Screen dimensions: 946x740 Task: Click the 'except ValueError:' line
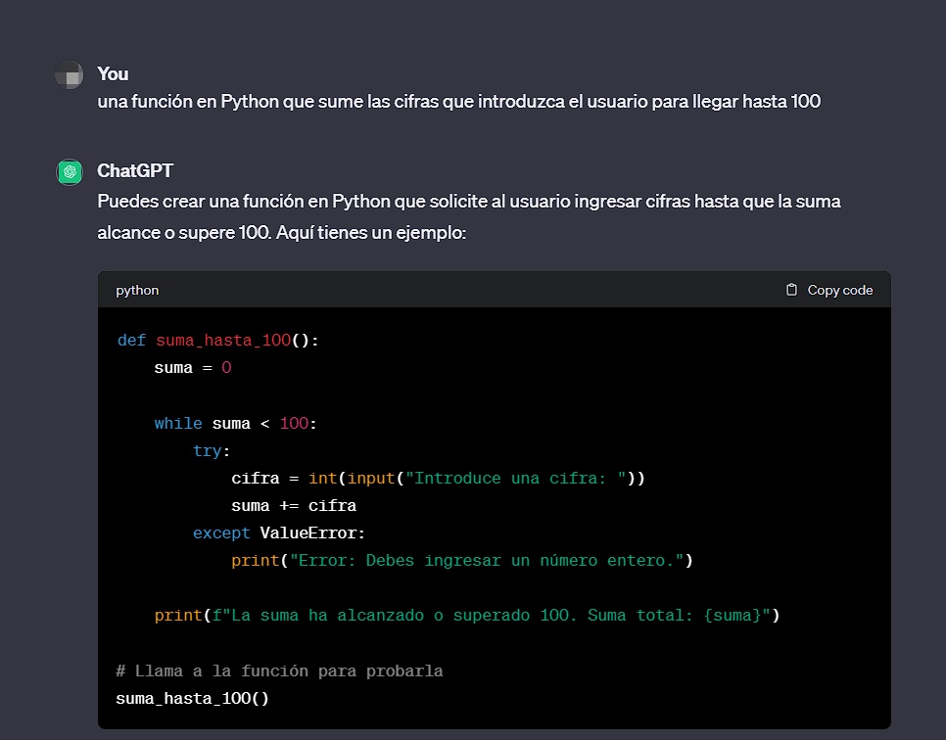tap(279, 533)
